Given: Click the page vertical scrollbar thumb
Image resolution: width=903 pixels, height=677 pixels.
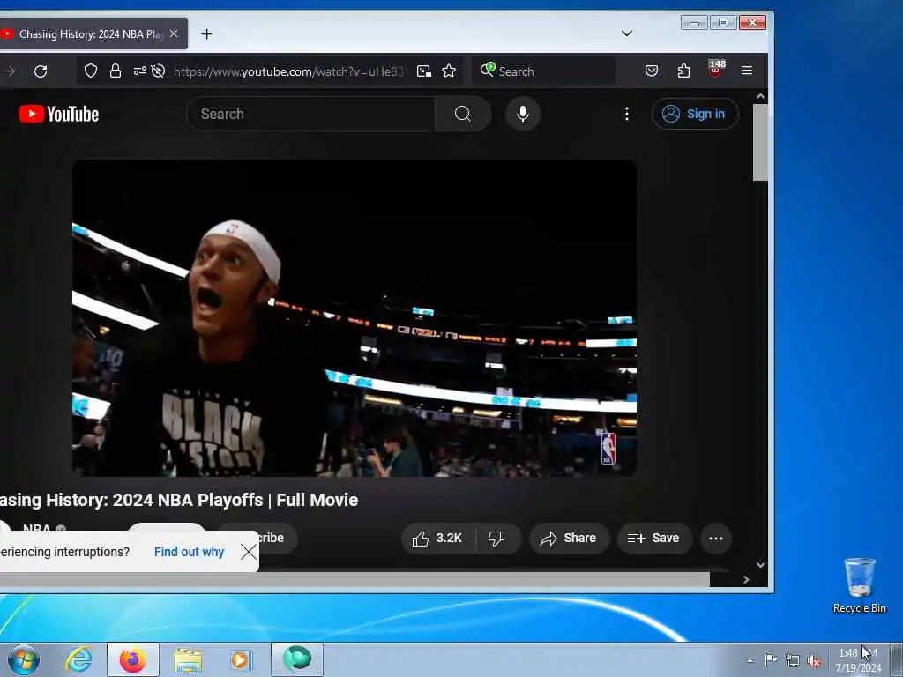Looking at the screenshot, I should tap(760, 143).
